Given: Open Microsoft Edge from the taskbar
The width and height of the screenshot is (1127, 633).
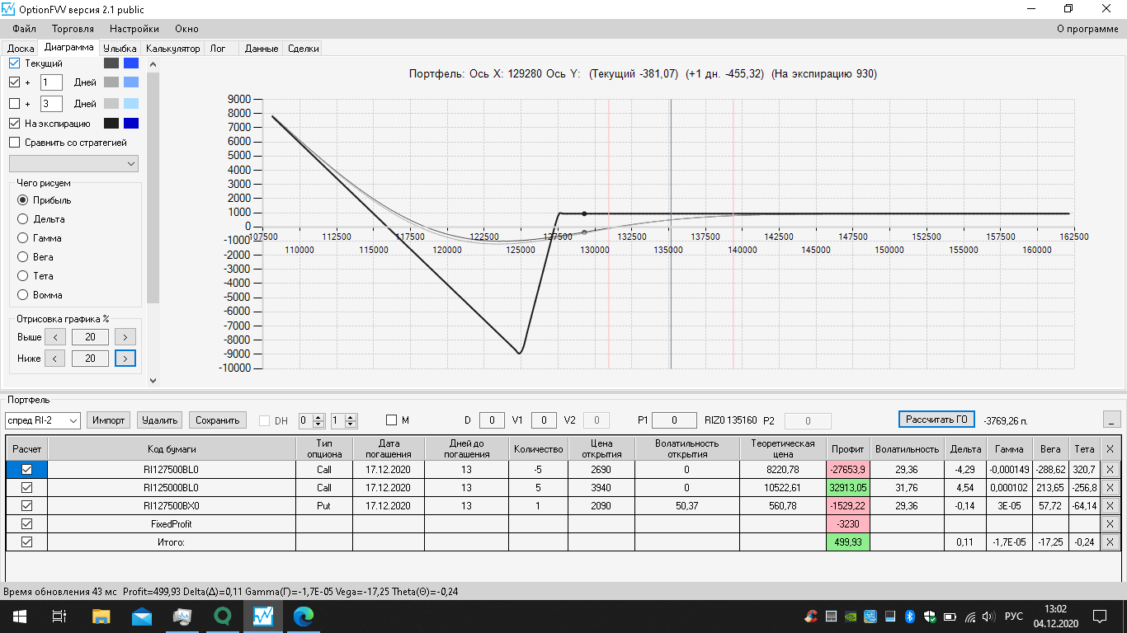Looking at the screenshot, I should (304, 616).
